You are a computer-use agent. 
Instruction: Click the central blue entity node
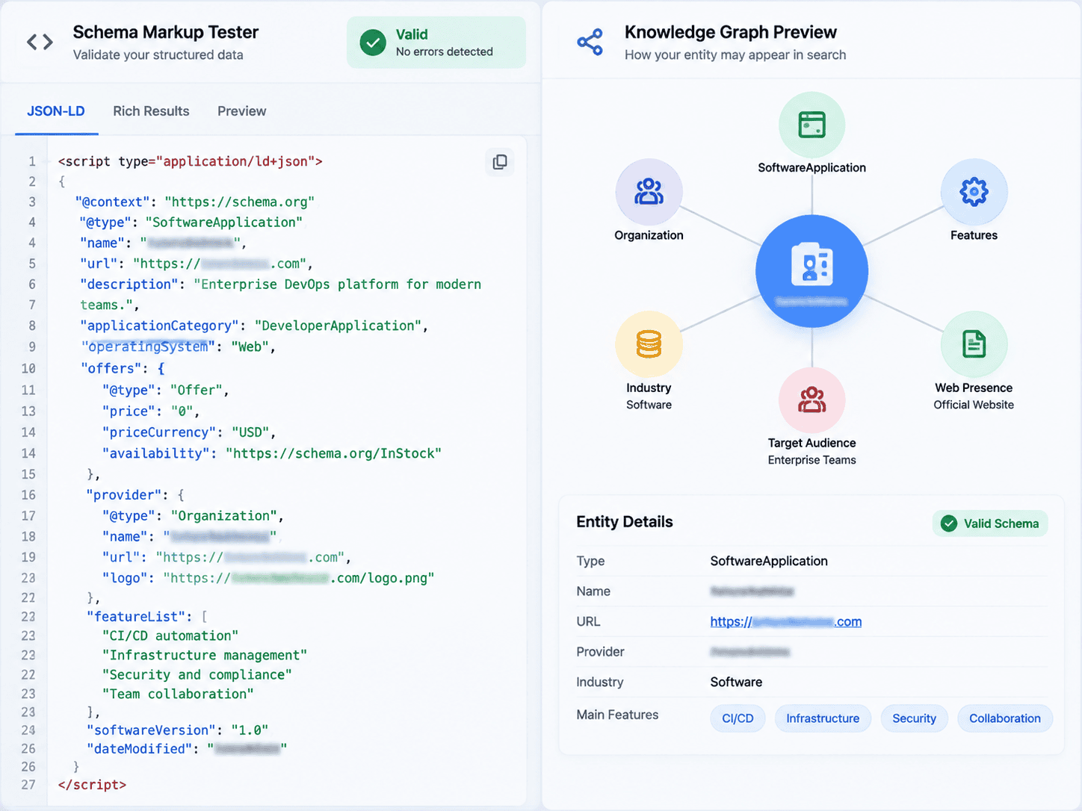(811, 271)
